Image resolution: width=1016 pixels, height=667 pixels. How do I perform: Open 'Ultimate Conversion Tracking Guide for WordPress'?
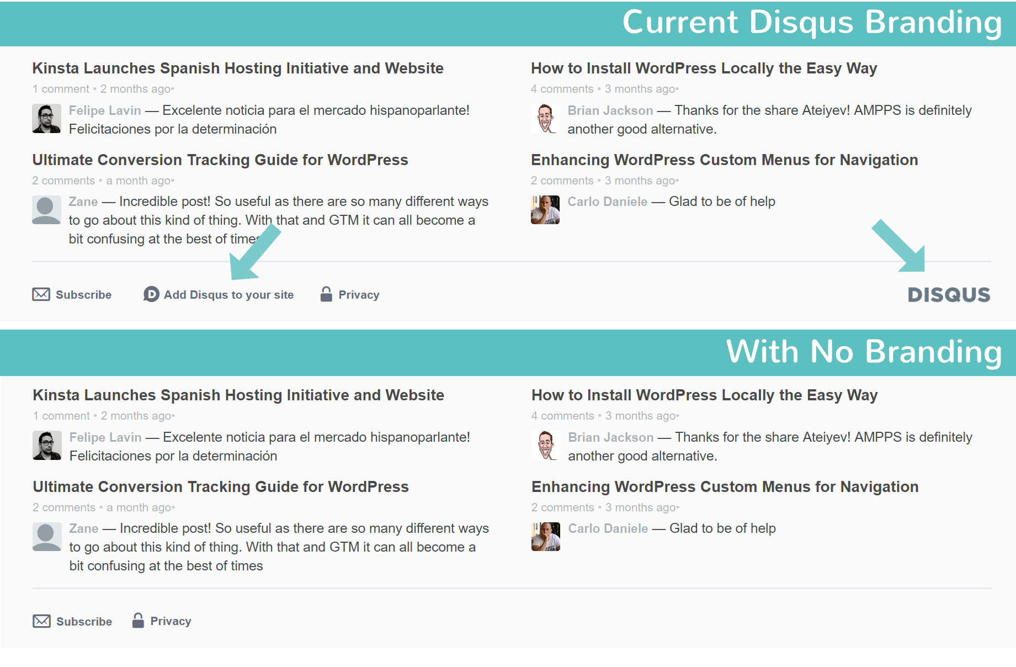(x=220, y=160)
